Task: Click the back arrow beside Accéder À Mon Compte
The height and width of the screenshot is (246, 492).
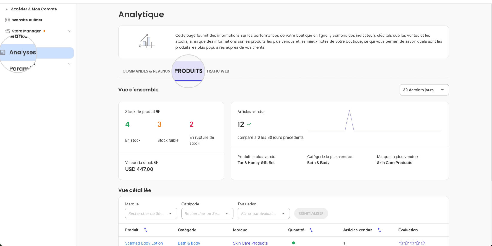Action: (x=7, y=9)
